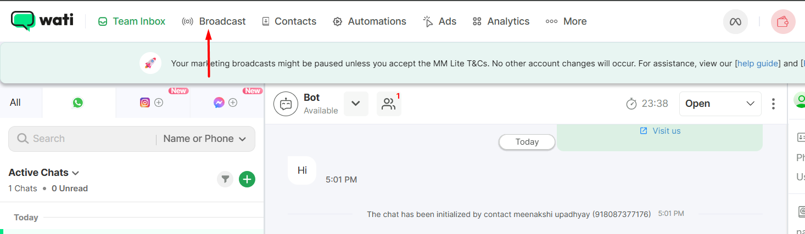Follow the help guide link

(x=758, y=64)
